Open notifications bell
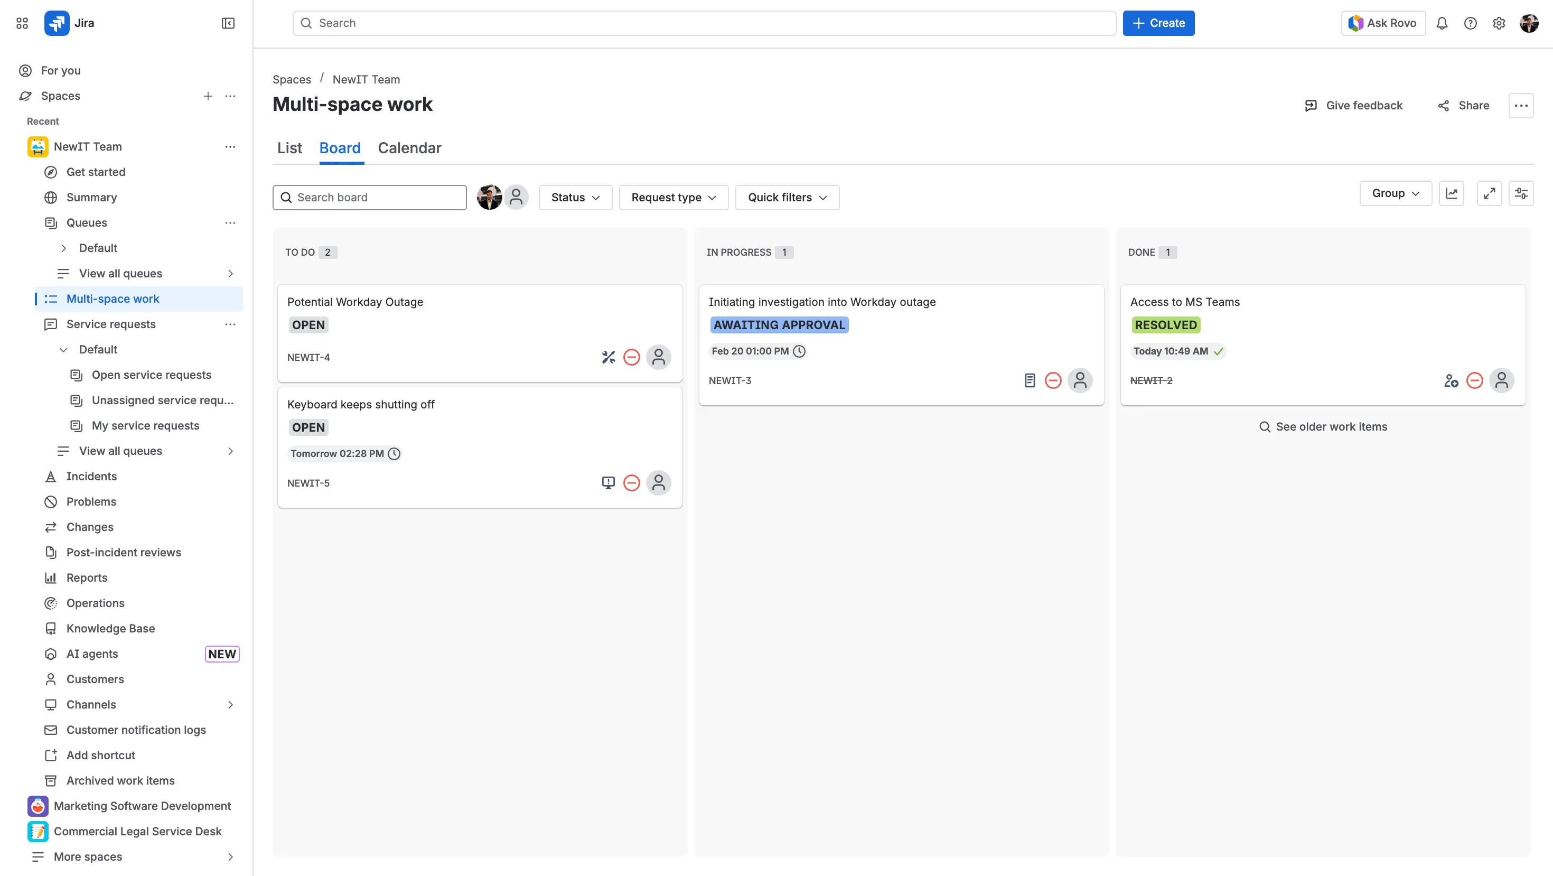Screen dimensions: 1553x876 pos(1442,23)
